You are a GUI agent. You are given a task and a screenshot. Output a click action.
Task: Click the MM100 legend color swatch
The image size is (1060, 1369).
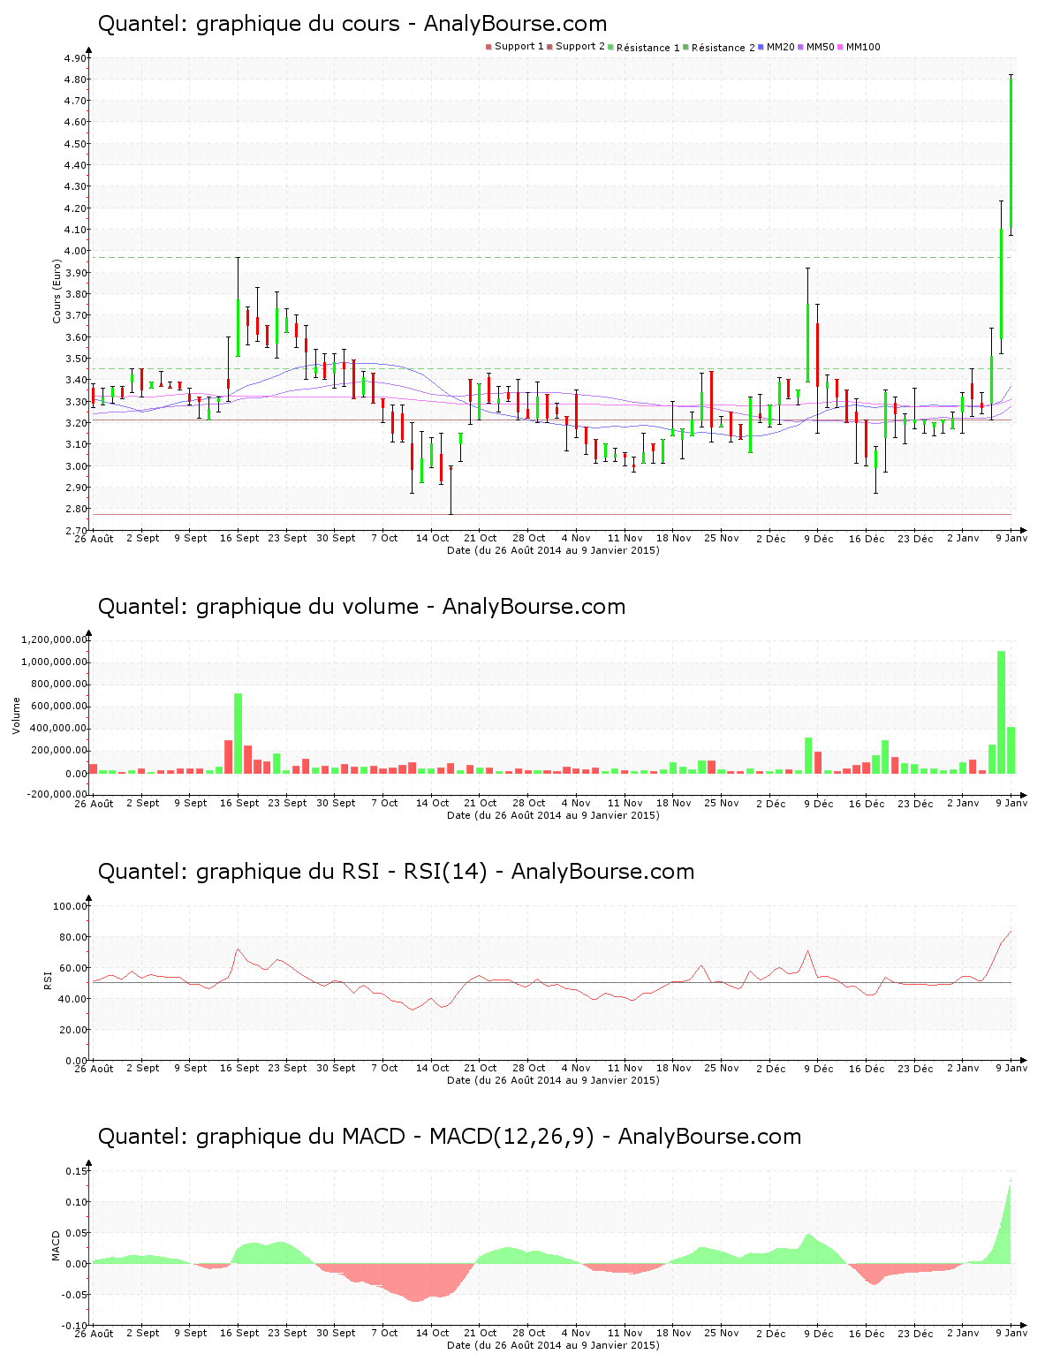coord(842,47)
